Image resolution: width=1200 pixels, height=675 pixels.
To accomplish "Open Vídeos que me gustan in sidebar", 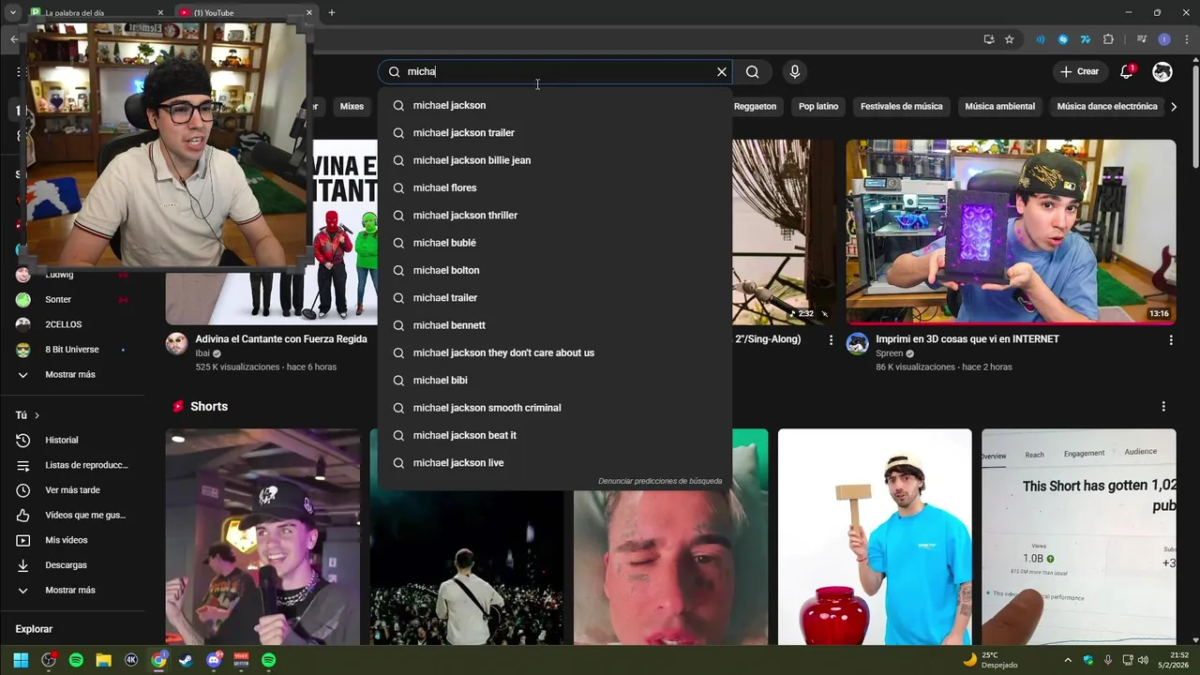I will 73,516.
